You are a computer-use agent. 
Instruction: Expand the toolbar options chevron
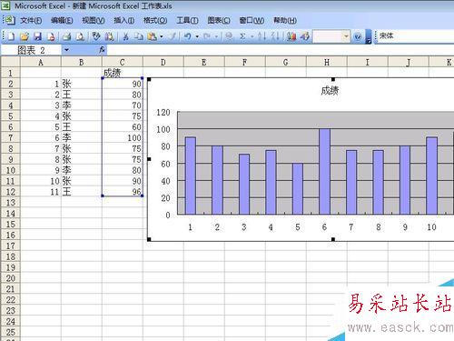coord(369,37)
